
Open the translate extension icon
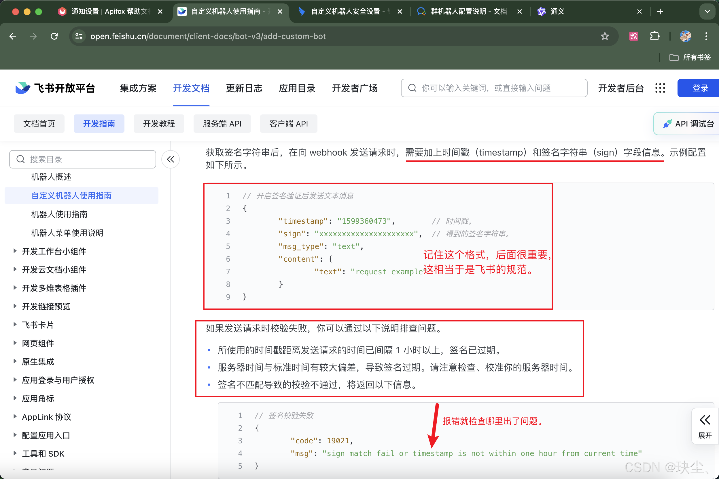pyautogui.click(x=633, y=36)
